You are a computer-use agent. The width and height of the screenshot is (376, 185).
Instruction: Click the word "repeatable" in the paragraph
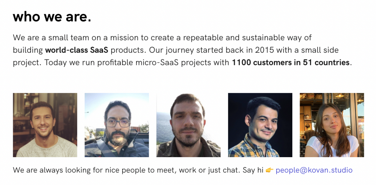point(202,38)
